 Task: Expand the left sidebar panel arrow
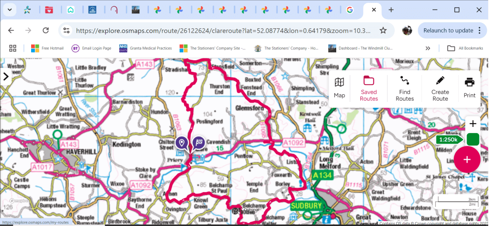pos(6,76)
